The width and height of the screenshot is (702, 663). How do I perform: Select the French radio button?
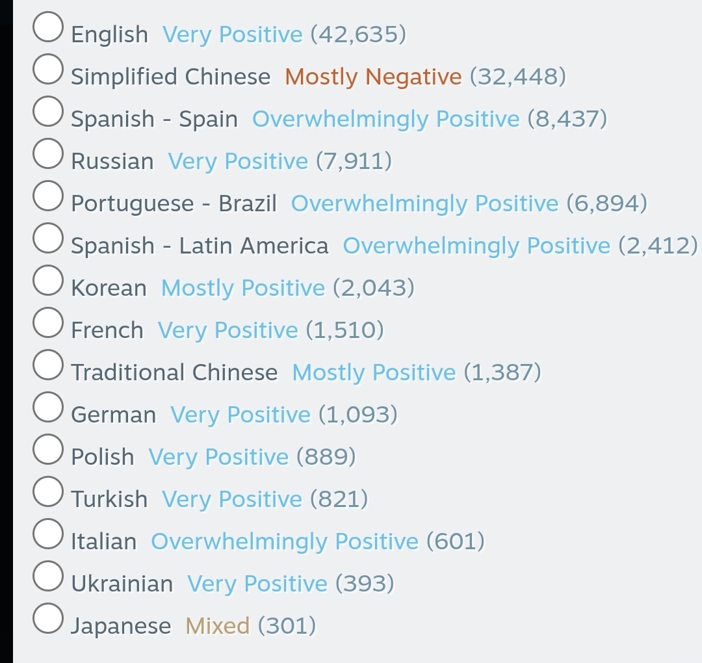[x=48, y=322]
